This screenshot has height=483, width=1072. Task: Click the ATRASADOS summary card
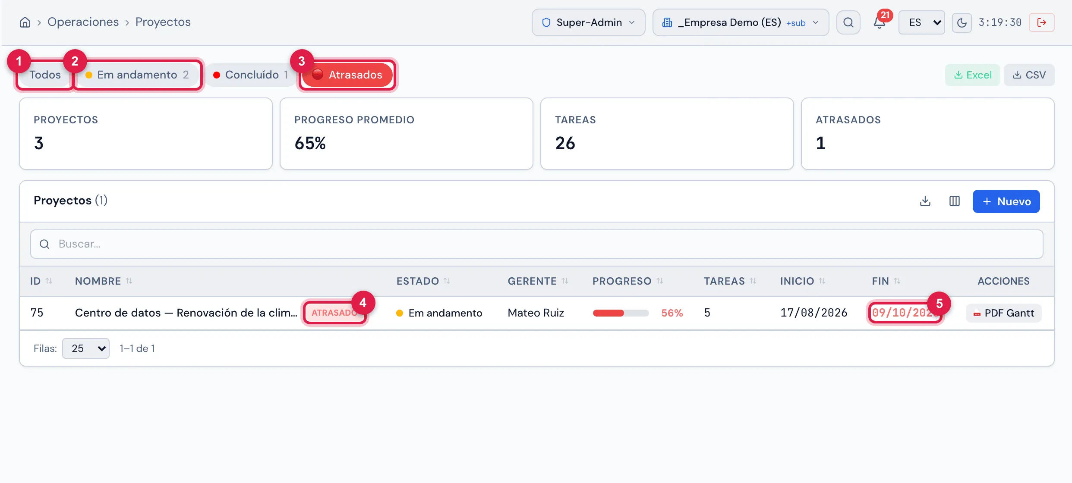tap(928, 134)
